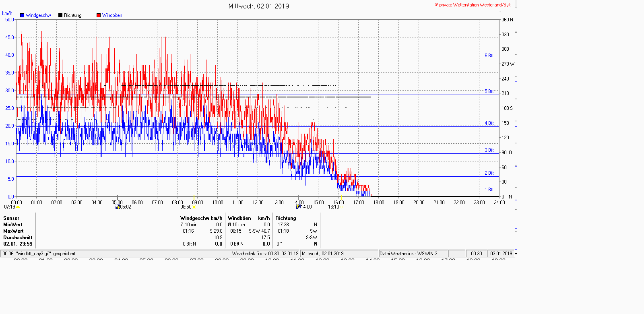The image size is (644, 314).
Task: Click the '3 Bft' line label
Action: click(489, 150)
